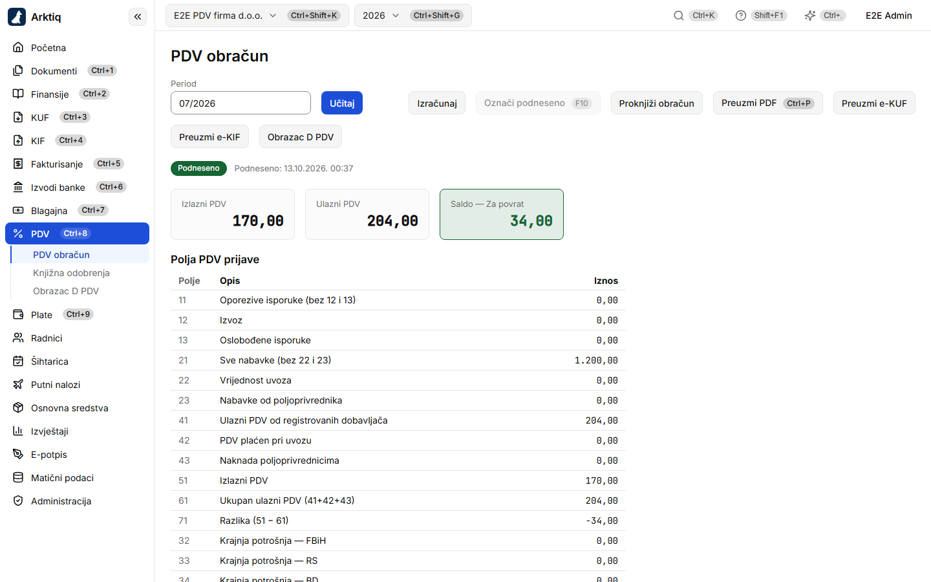
Task: Open Knjižna odobrenja submenu item
Action: pos(80,273)
